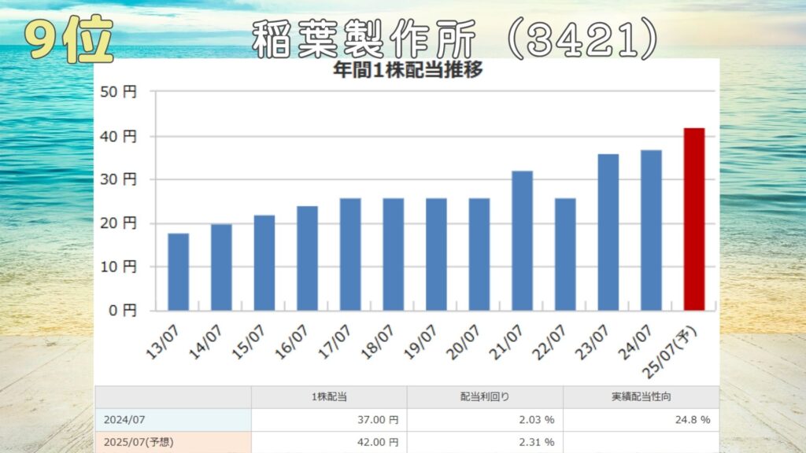Select the 配当利回り column header
806x453 pixels.
point(485,397)
